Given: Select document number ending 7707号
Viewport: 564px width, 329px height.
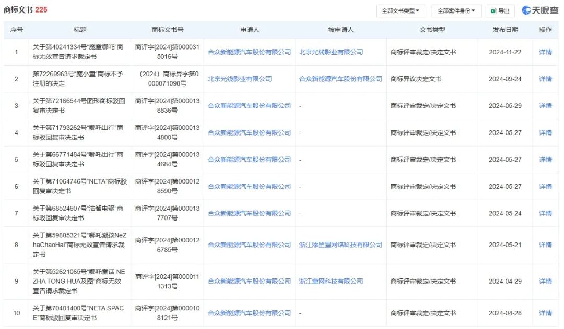Looking at the screenshot, I should [167, 213].
